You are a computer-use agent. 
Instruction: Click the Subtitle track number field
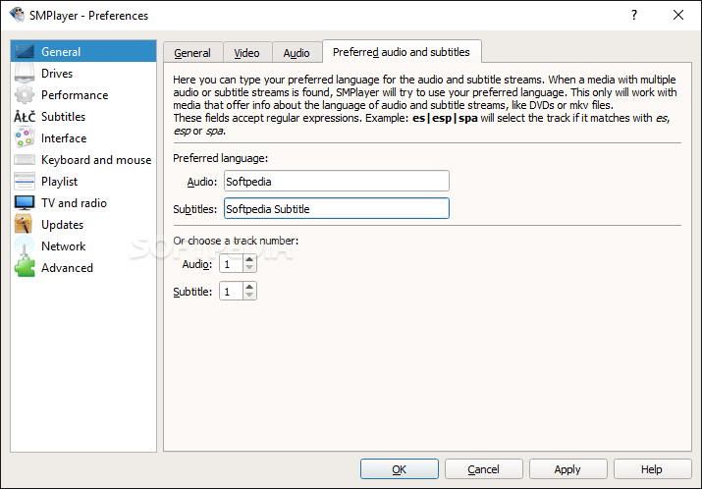click(232, 291)
